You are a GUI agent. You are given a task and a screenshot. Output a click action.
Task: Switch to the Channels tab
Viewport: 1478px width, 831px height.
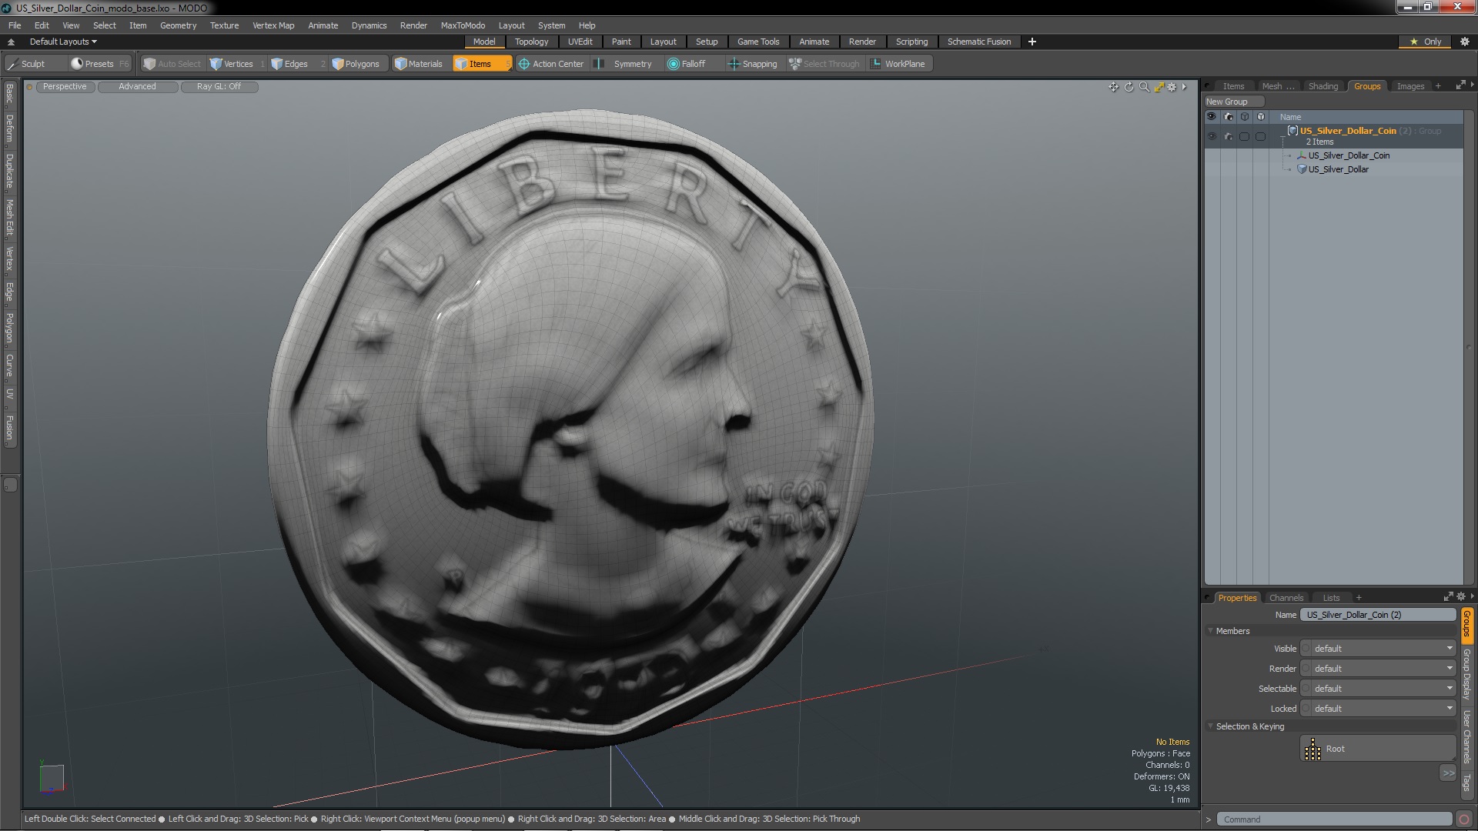coord(1286,598)
